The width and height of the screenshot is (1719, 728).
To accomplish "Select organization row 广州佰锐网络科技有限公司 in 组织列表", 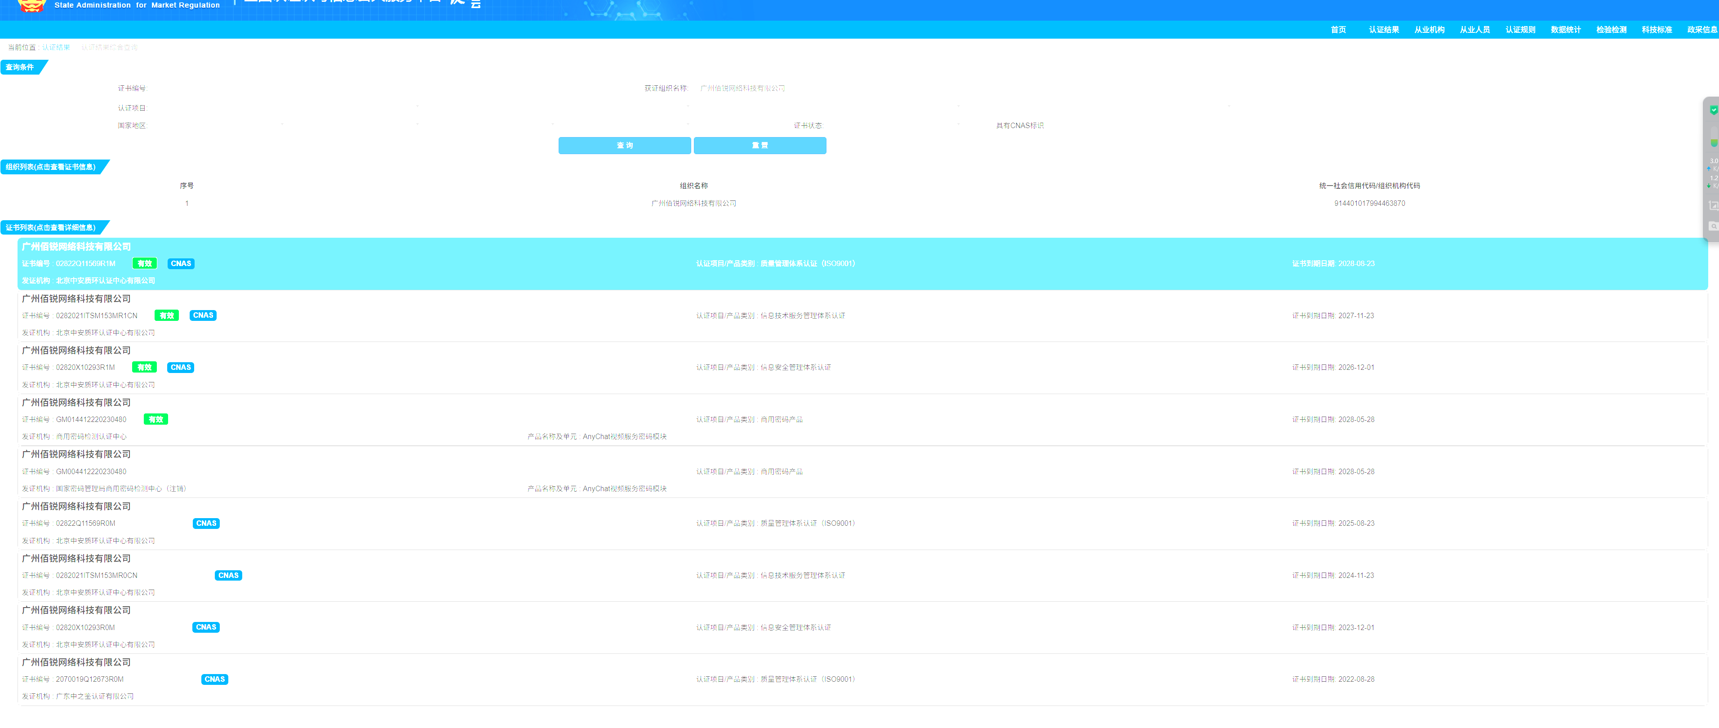I will [693, 204].
